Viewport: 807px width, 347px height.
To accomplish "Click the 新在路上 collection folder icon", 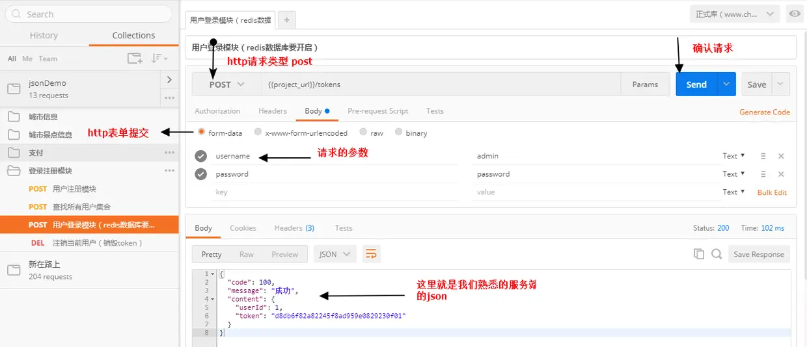I will point(14,270).
